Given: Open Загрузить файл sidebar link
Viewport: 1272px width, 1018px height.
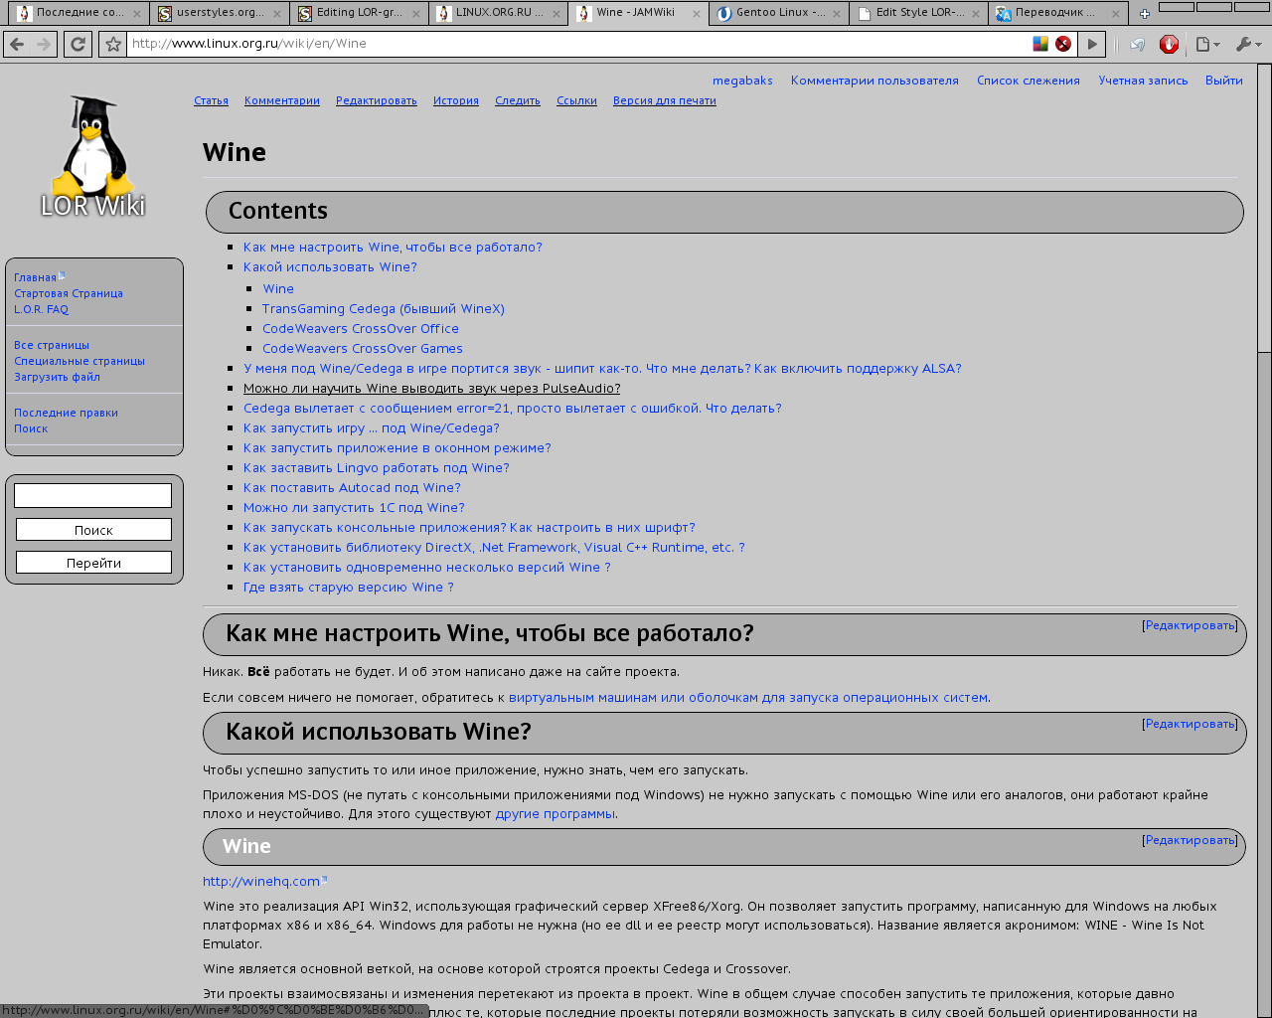Looking at the screenshot, I should coord(57,377).
